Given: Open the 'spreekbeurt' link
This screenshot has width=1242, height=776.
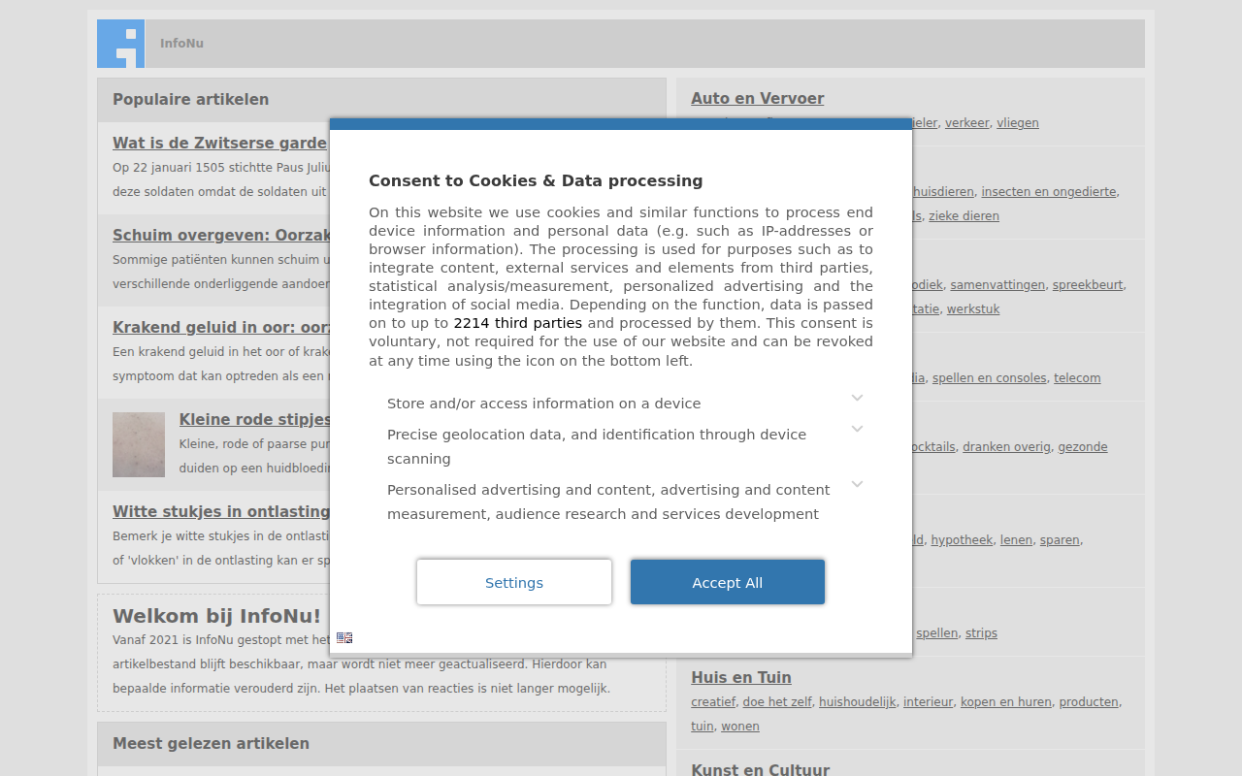Looking at the screenshot, I should tap(1088, 285).
